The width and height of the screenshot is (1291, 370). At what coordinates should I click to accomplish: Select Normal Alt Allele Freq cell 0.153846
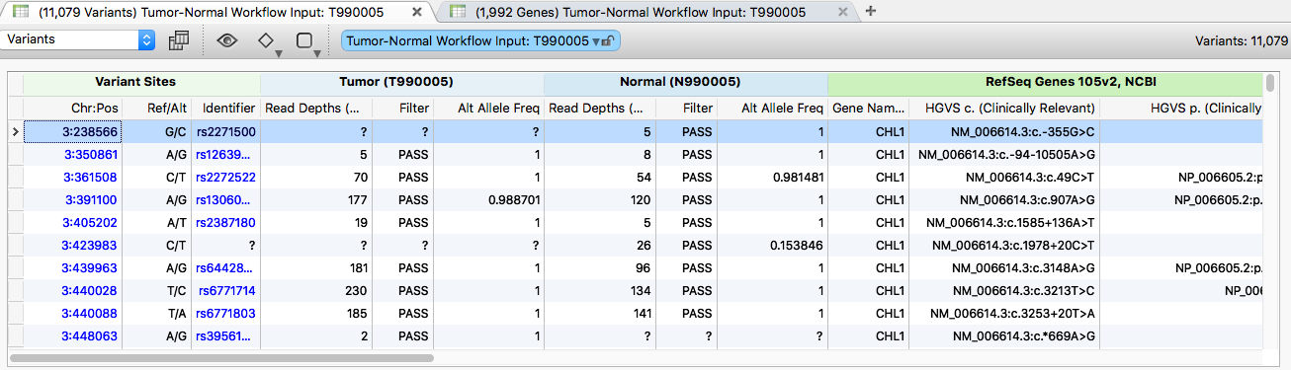[771, 246]
